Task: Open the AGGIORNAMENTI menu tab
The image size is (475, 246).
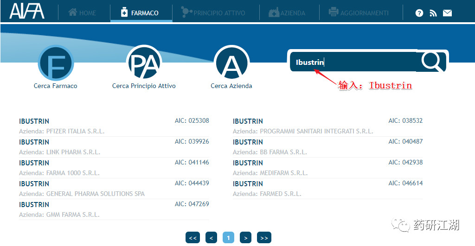Action: pos(359,13)
